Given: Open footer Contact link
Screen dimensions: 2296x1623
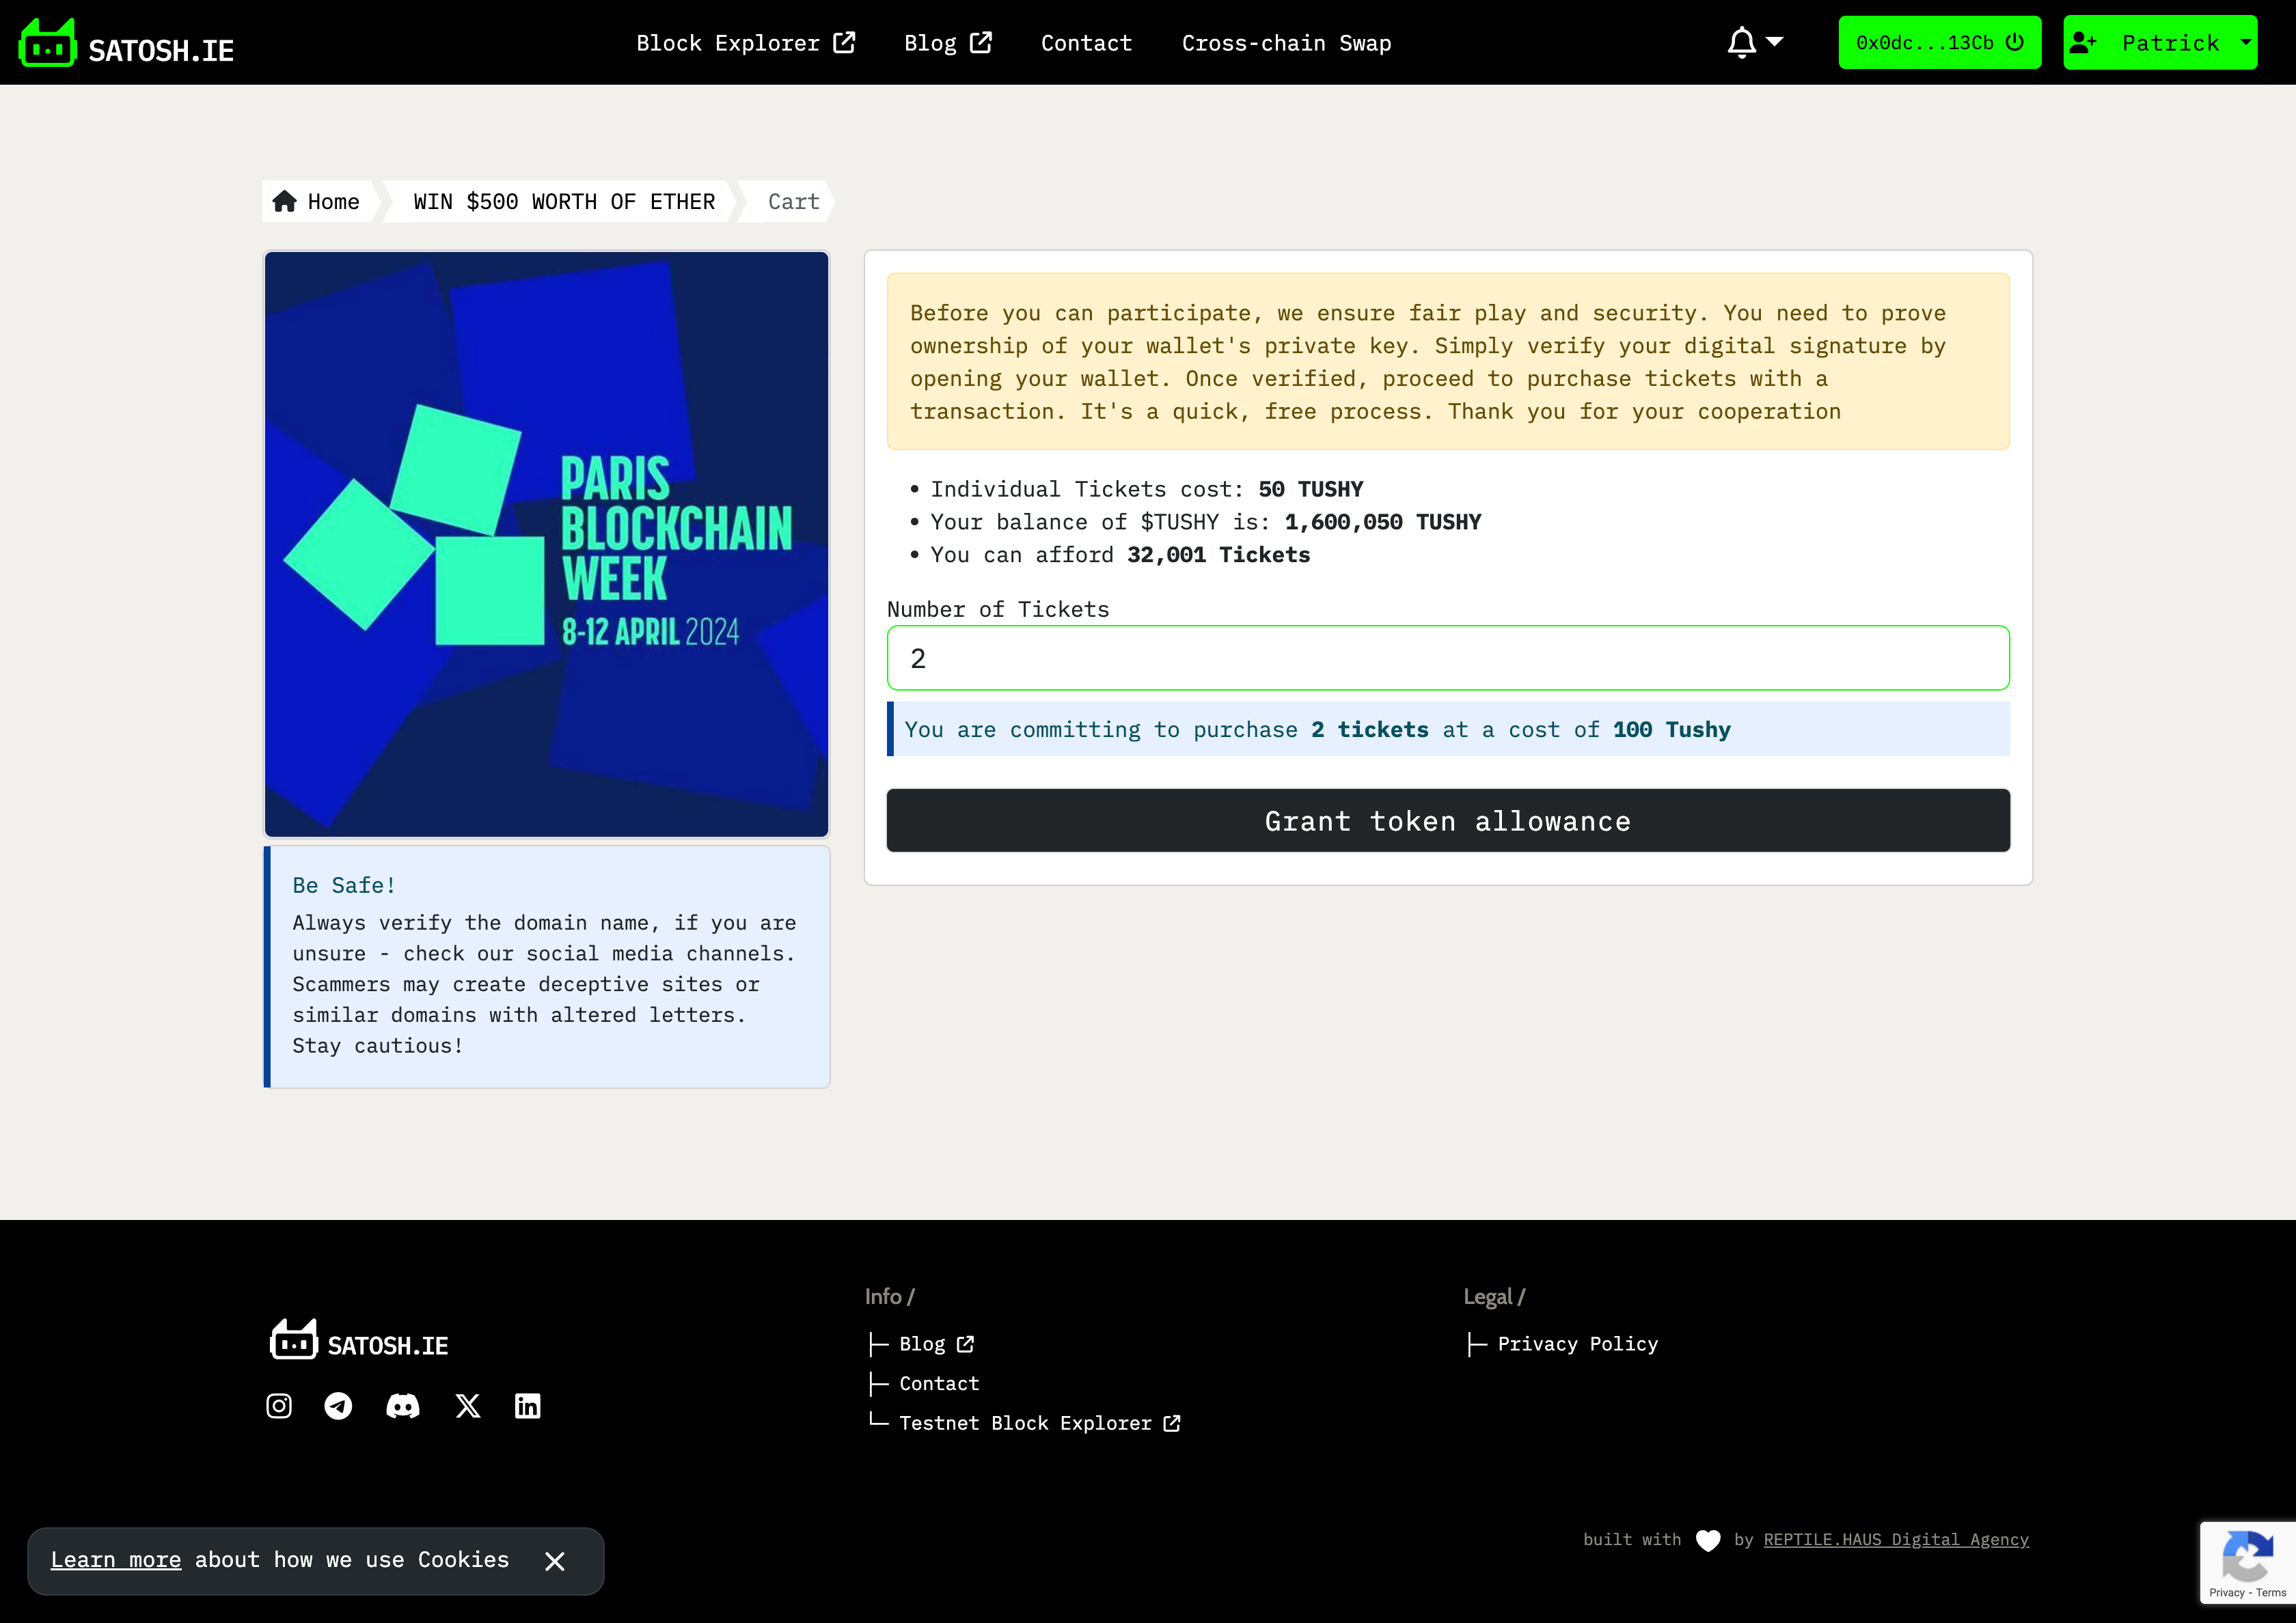Looking at the screenshot, I should [x=939, y=1383].
